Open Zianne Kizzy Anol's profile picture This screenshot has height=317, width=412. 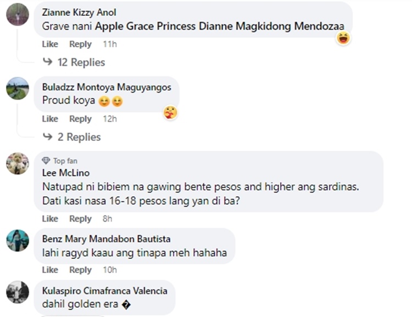click(x=18, y=14)
